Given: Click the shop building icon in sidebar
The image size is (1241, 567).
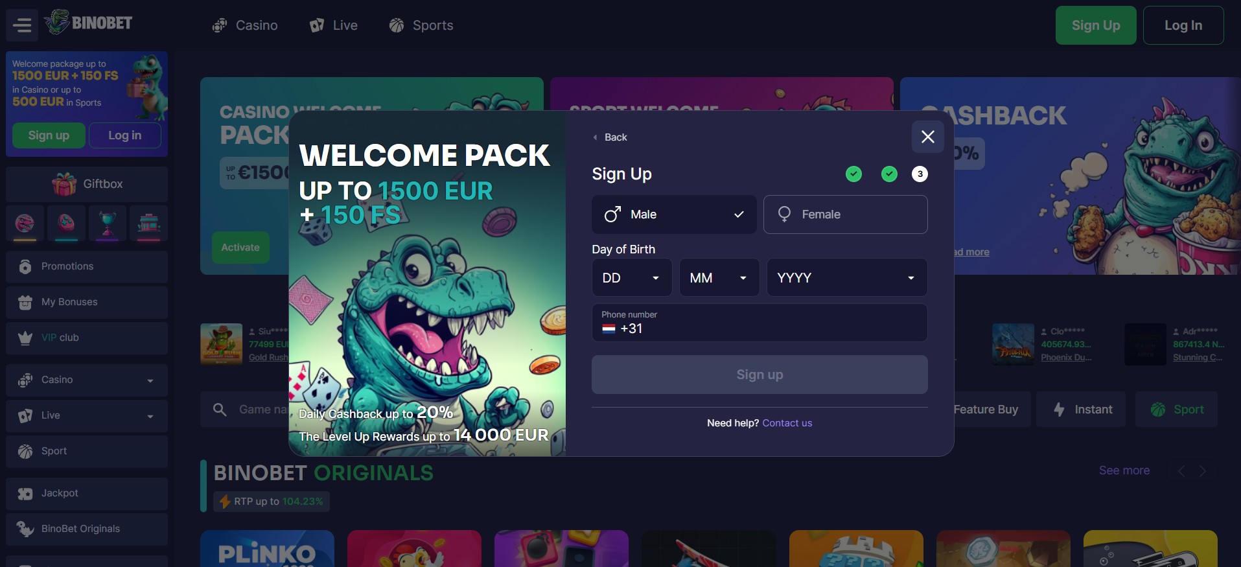Looking at the screenshot, I should (x=149, y=224).
